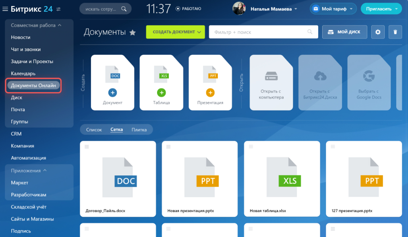Screen dimensions: 408x237
Task: Focus the Фильтр + поиск field
Action: (263, 32)
